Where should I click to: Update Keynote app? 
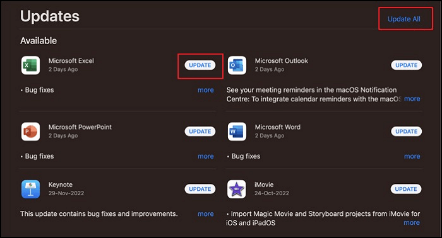point(200,189)
